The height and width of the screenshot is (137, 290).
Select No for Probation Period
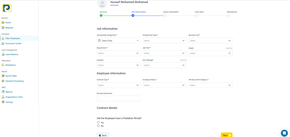(x=98, y=126)
